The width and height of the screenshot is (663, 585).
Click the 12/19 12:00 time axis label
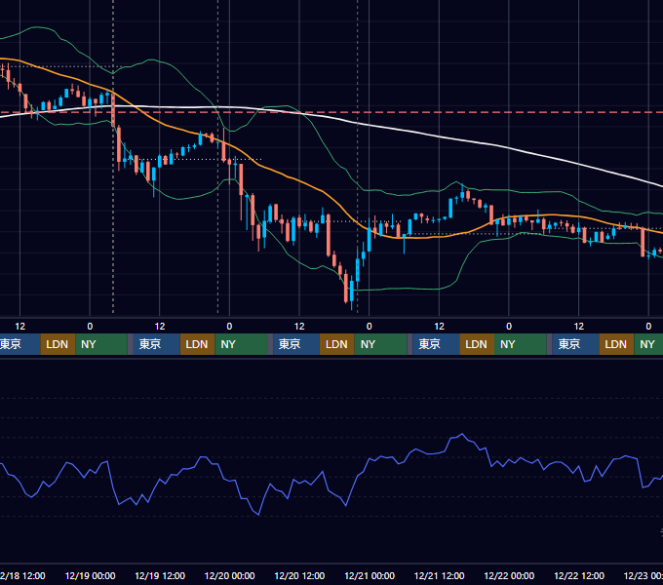click(x=160, y=575)
